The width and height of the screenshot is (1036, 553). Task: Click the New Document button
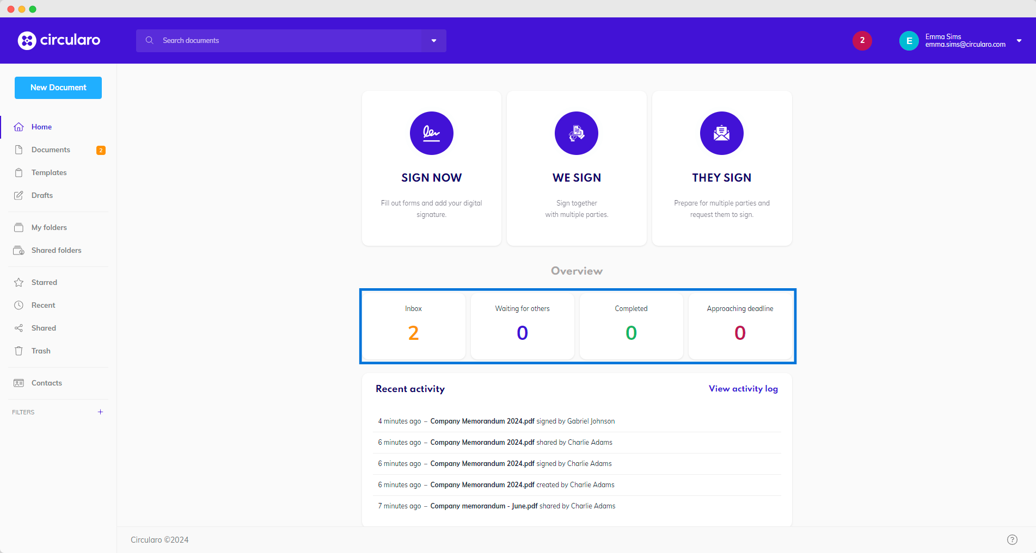click(58, 88)
